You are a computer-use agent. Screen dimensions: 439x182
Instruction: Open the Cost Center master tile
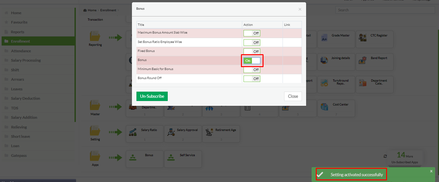click(x=336, y=108)
